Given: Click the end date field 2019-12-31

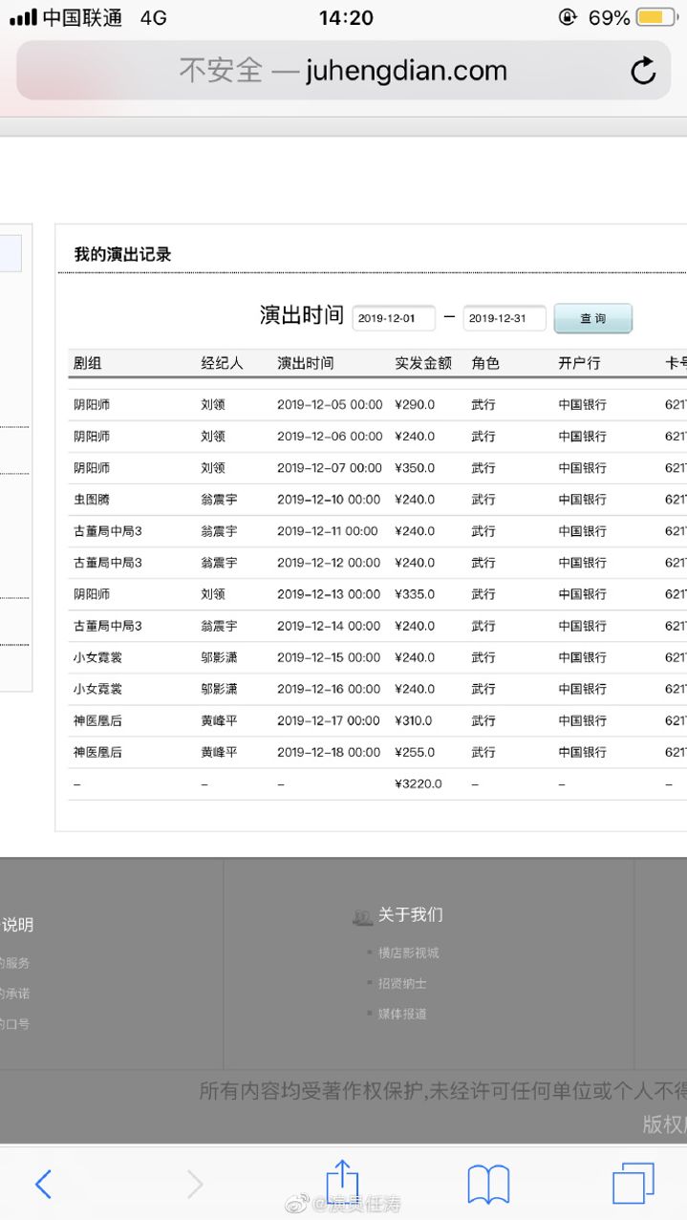Looking at the screenshot, I should (504, 318).
